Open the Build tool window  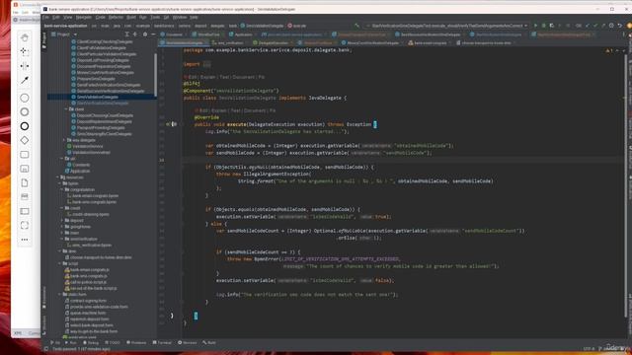(209, 342)
